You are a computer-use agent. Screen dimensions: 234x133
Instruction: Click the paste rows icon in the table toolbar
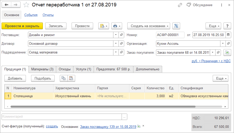point(71,78)
